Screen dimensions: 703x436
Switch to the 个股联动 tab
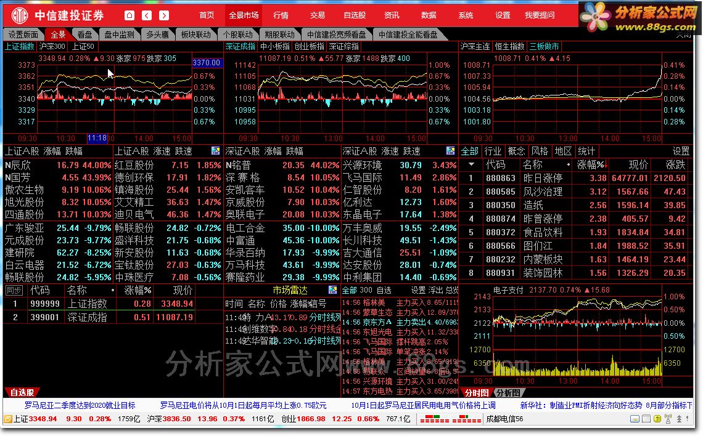tap(237, 34)
